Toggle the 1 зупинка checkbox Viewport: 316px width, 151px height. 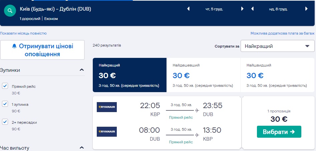[x=5, y=104]
